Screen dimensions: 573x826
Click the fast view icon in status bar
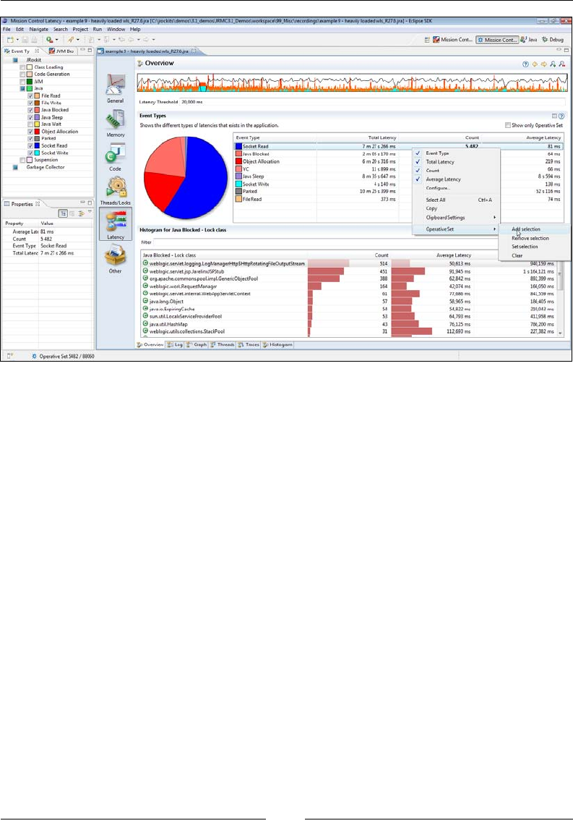tap(10, 356)
